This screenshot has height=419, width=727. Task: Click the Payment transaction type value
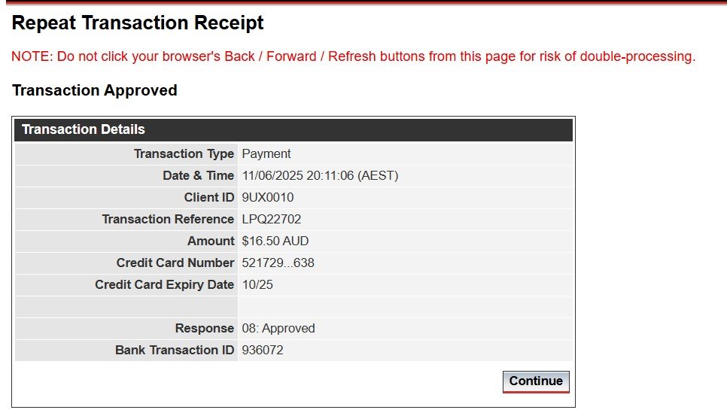coord(266,154)
